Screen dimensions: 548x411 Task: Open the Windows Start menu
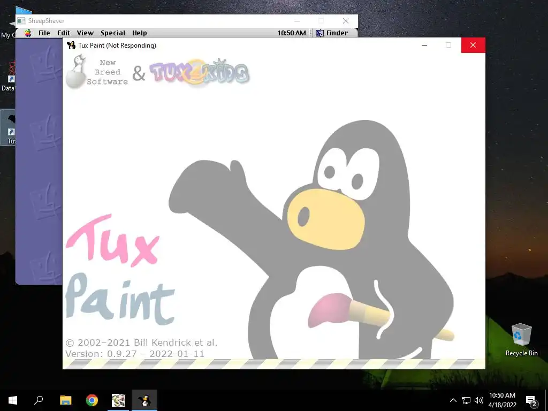(x=13, y=400)
